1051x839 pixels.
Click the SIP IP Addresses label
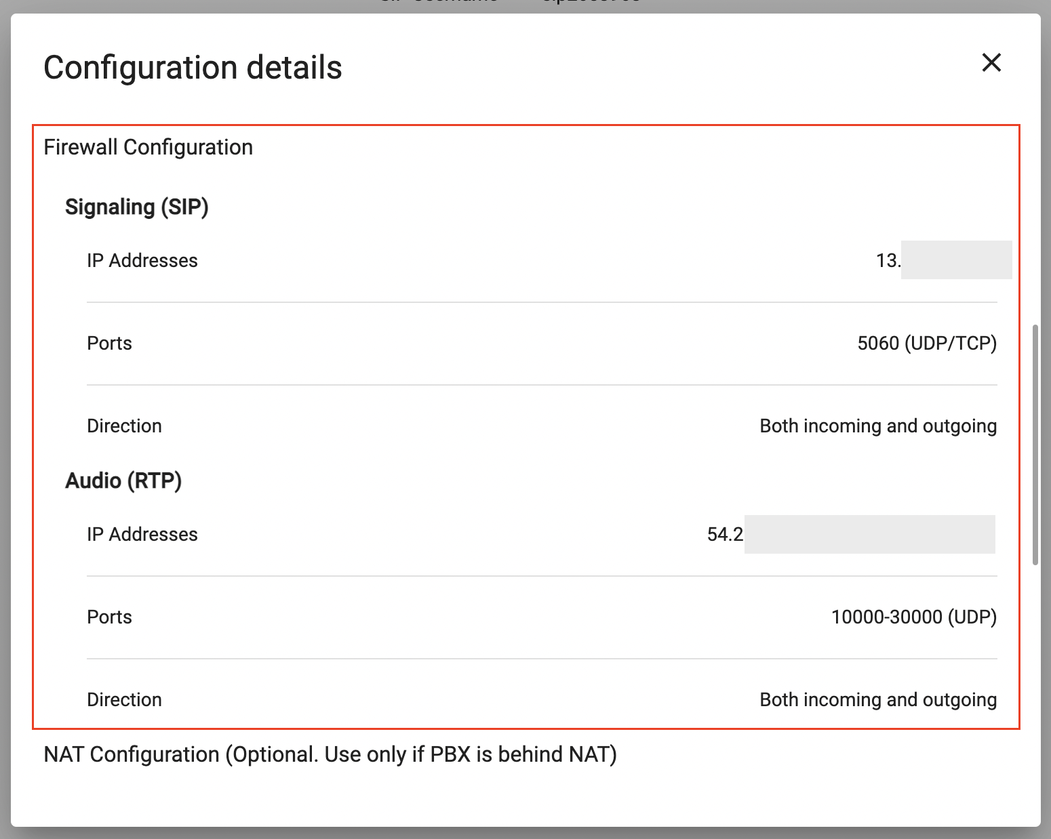(x=142, y=260)
